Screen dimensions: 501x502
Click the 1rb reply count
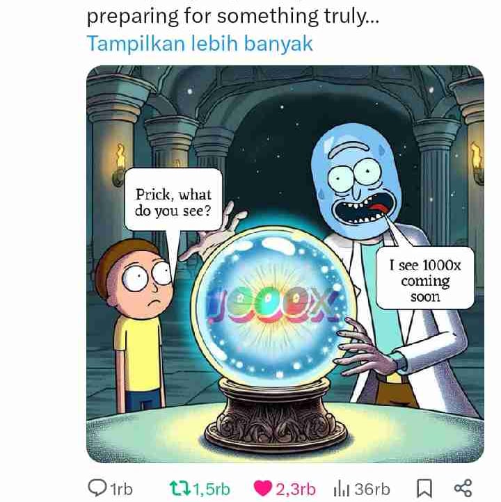tap(121, 489)
